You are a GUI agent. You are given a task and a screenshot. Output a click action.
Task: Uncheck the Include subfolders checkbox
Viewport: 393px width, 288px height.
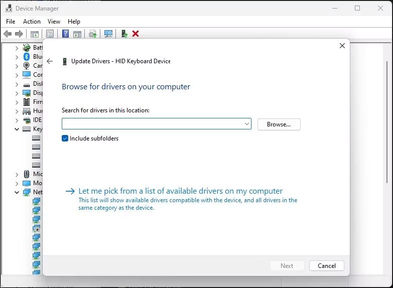pos(65,138)
